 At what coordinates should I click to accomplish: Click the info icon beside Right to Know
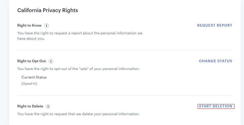47,26
